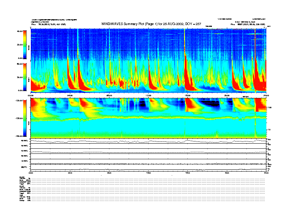287x222 pixels.
Task: Click the 40.00 label on RAD2 scale
Action: coord(20,31)
